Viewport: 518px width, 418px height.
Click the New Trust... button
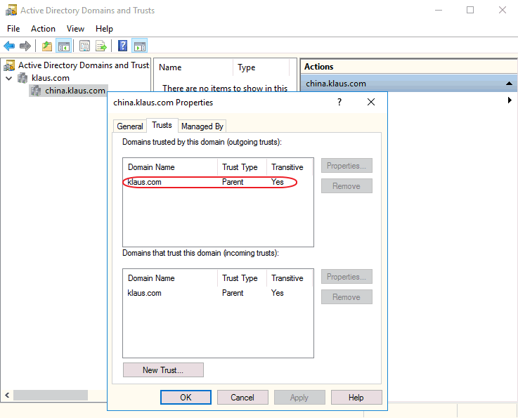(163, 370)
